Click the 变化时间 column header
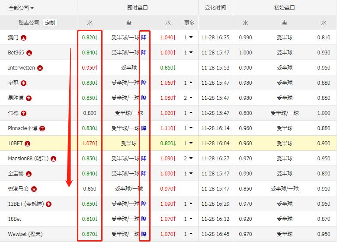This screenshot has height=242, width=337. (x=215, y=8)
